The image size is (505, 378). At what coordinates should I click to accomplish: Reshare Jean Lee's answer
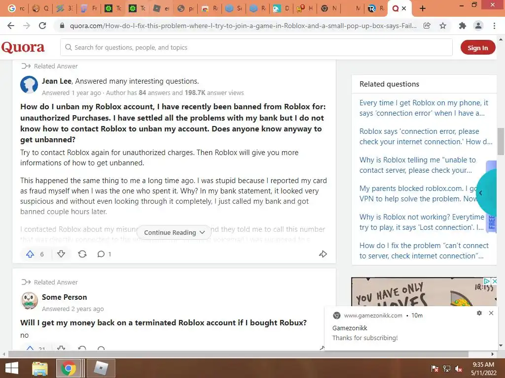[x=82, y=254]
